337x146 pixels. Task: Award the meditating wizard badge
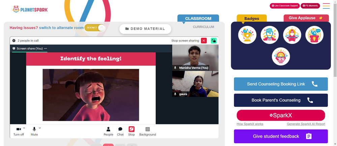click(292, 35)
